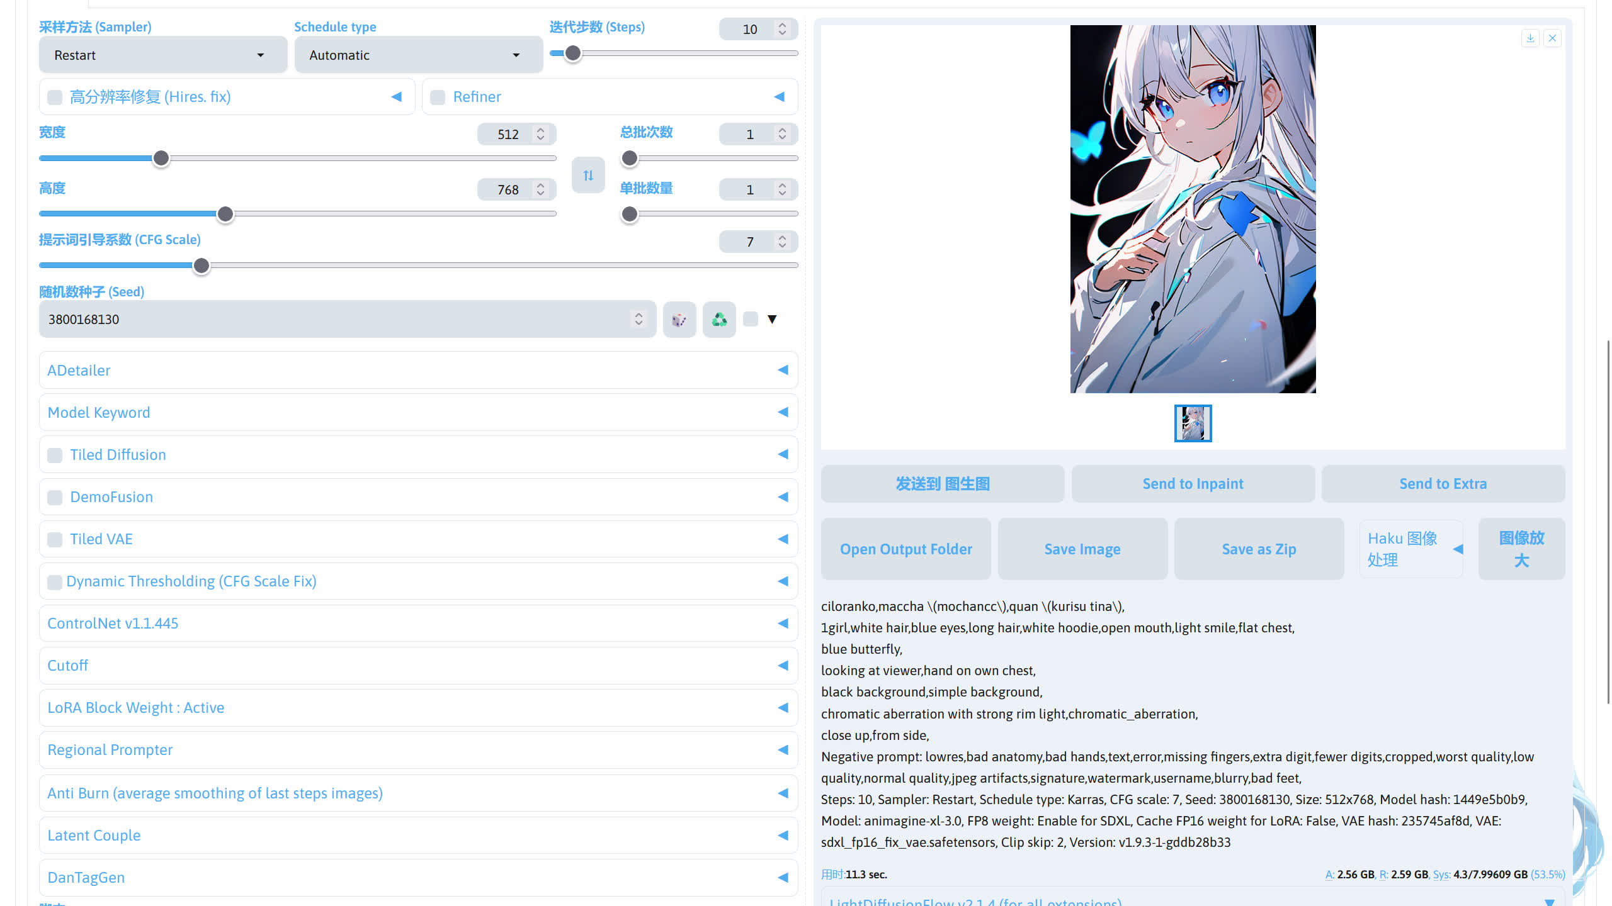Click the recycle icon to reuse seed

[719, 320]
